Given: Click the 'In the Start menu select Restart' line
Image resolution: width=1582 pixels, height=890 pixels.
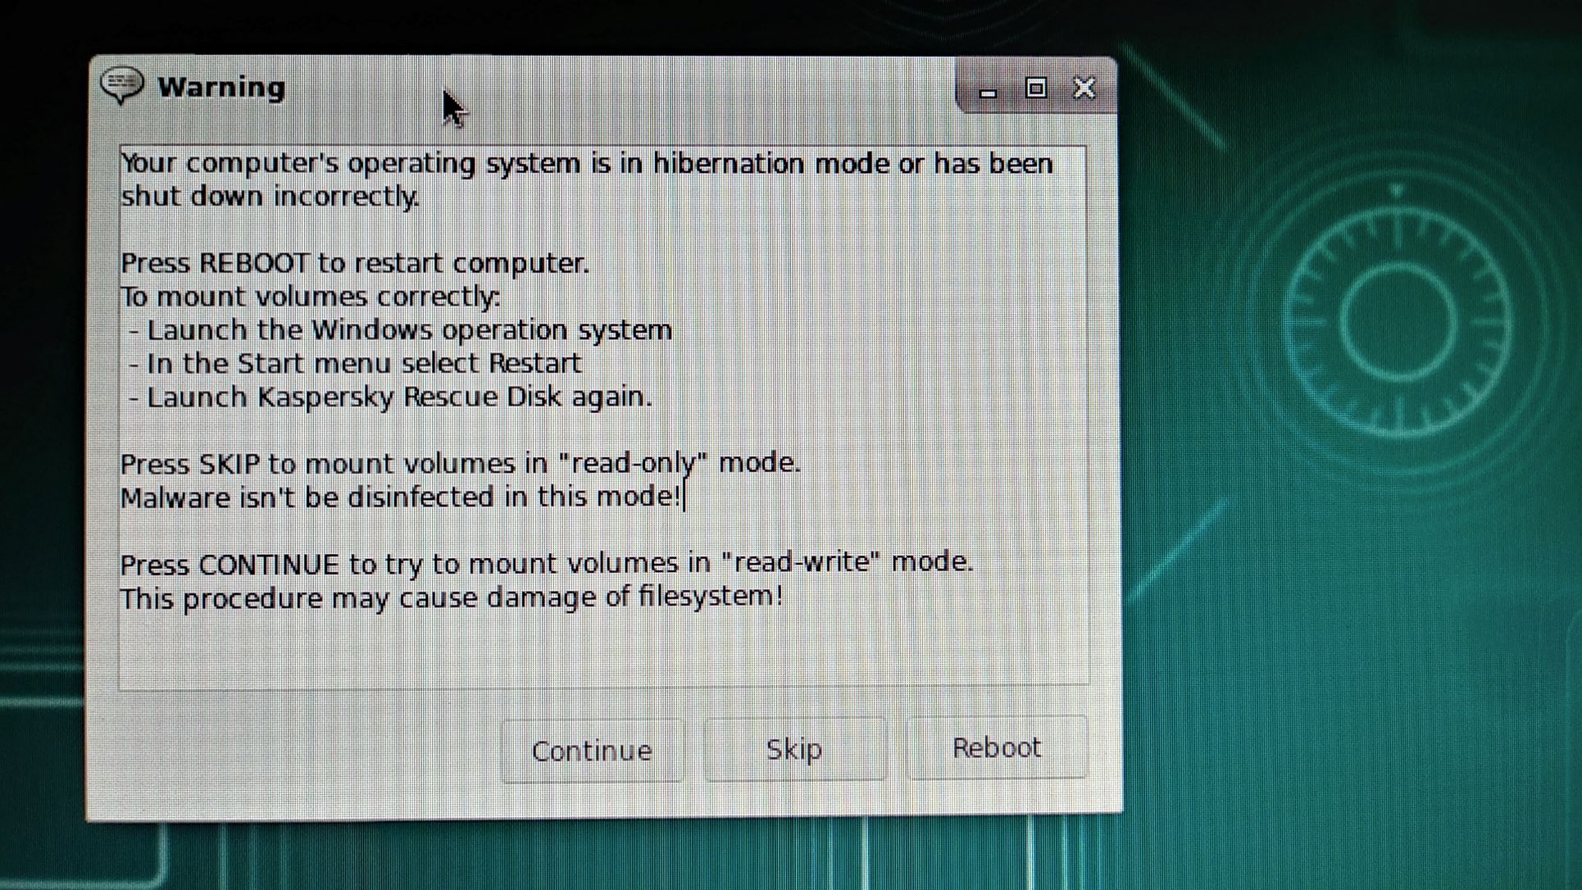Looking at the screenshot, I should [x=355, y=363].
